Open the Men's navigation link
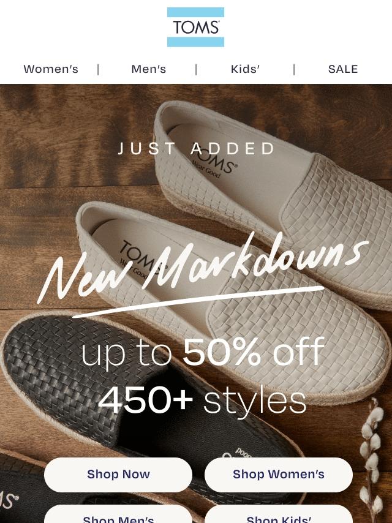392x523 pixels. [x=149, y=69]
